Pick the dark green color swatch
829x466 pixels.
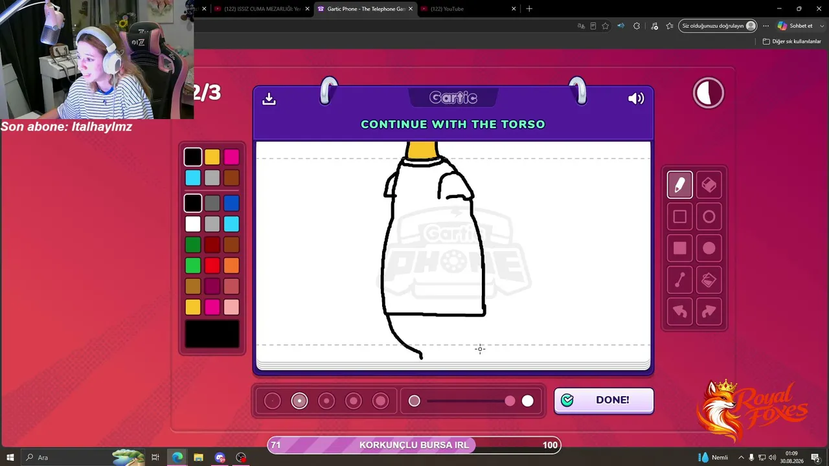[193, 245]
